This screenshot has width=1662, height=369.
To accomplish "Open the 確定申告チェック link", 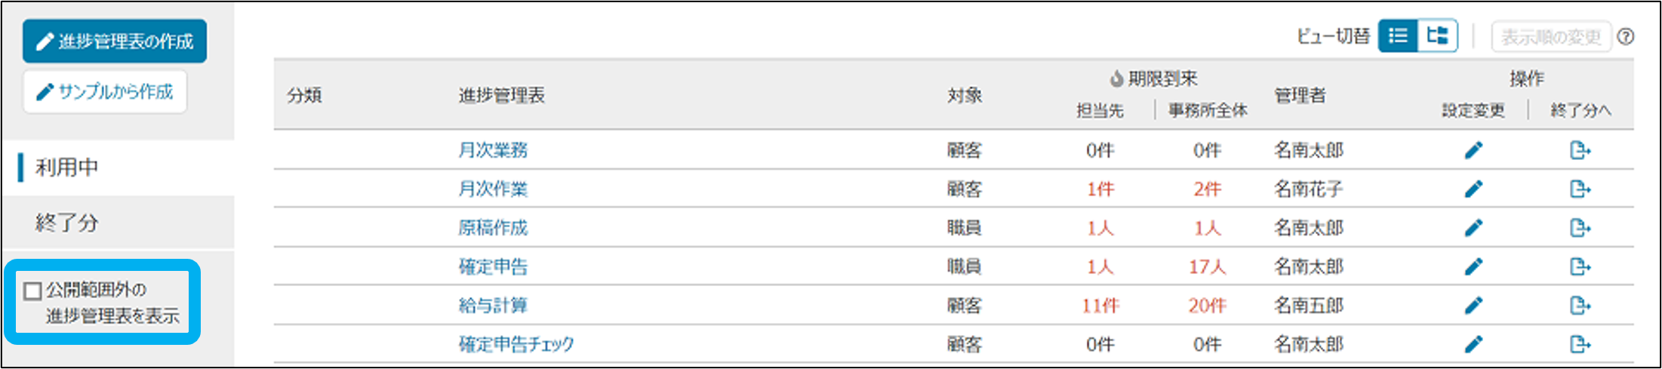I will (x=516, y=344).
